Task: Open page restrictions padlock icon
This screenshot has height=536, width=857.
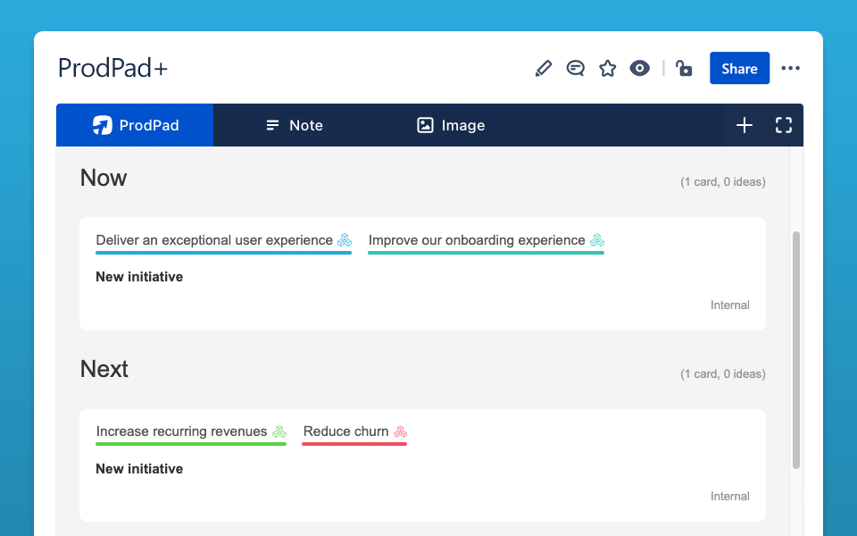Action: click(684, 69)
